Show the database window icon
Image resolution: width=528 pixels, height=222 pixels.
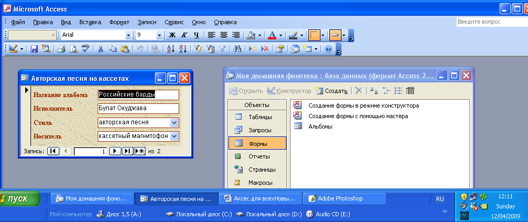295,49
